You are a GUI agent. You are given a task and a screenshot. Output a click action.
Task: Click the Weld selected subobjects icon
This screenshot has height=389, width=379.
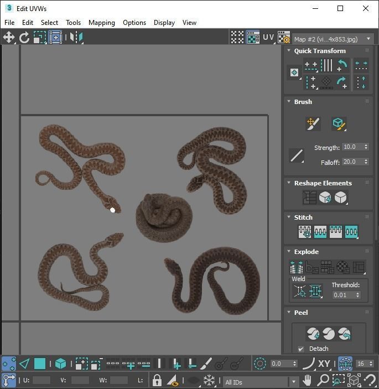[315, 291]
